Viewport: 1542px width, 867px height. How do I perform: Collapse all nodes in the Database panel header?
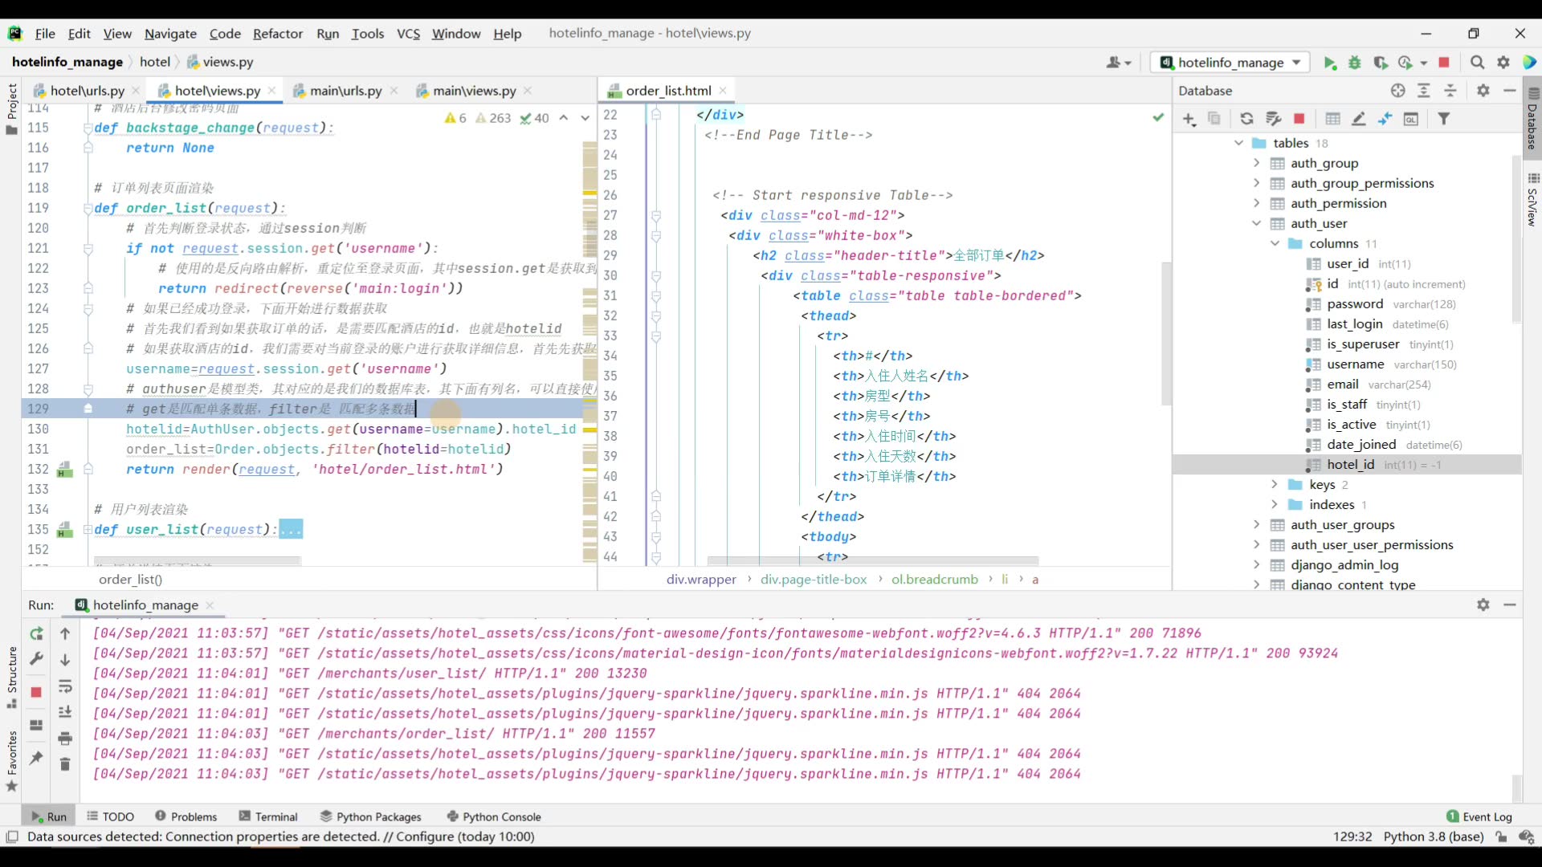(x=1450, y=91)
